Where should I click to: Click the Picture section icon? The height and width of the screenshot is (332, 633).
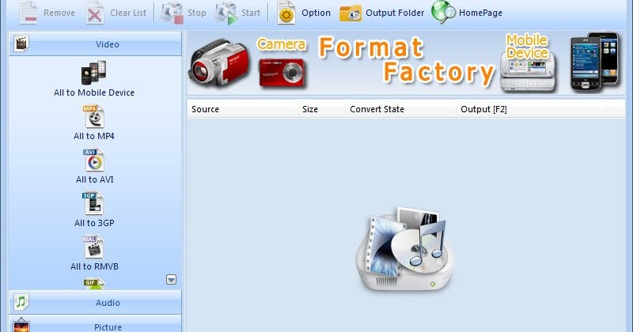point(21,325)
